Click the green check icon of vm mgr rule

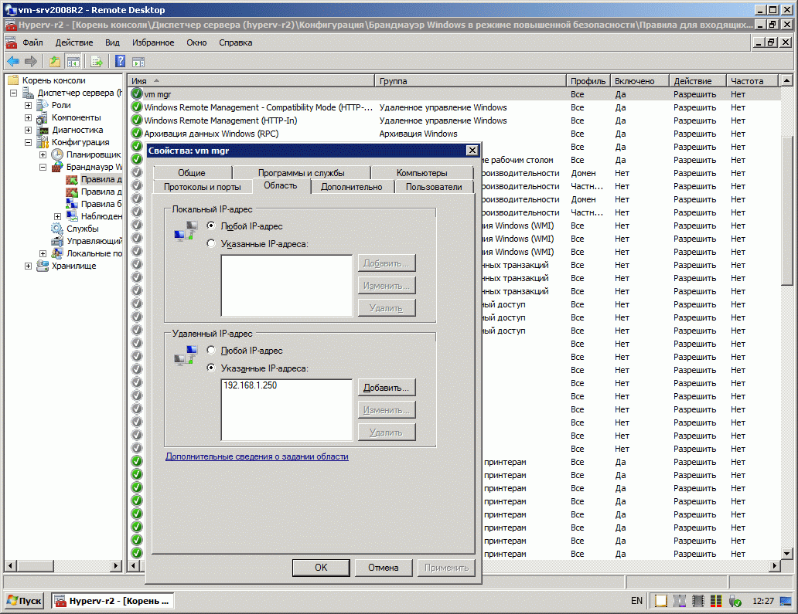point(136,94)
